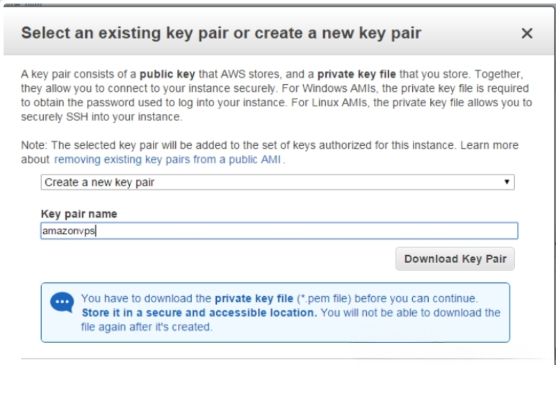Open 'removing existing key pairs from a public AMI' link

[x=167, y=160]
